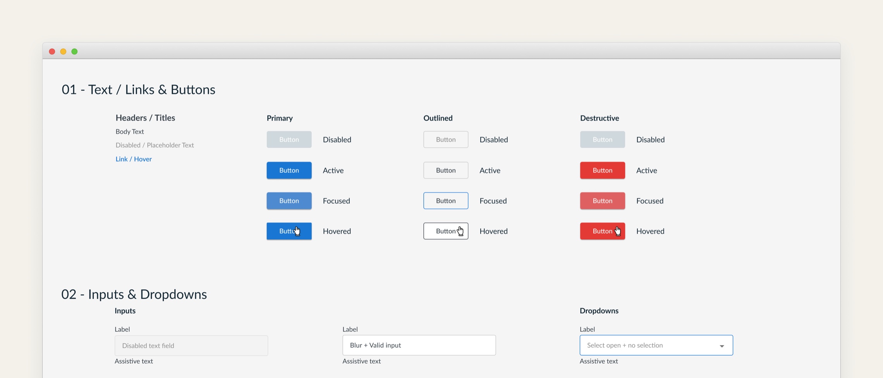Click the red close window dot

52,52
